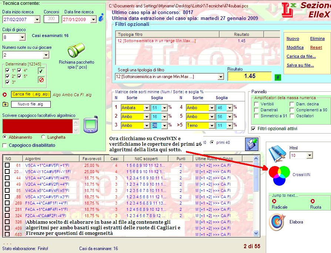Enable Capogioco disabilitato checkbox
Image resolution: width=331 pixels, height=253 pixels.
[4, 145]
